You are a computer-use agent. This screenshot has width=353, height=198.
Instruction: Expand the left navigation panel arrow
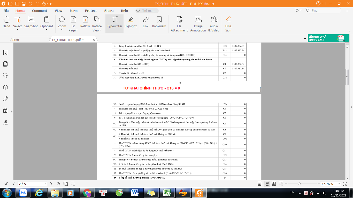tap(11, 111)
